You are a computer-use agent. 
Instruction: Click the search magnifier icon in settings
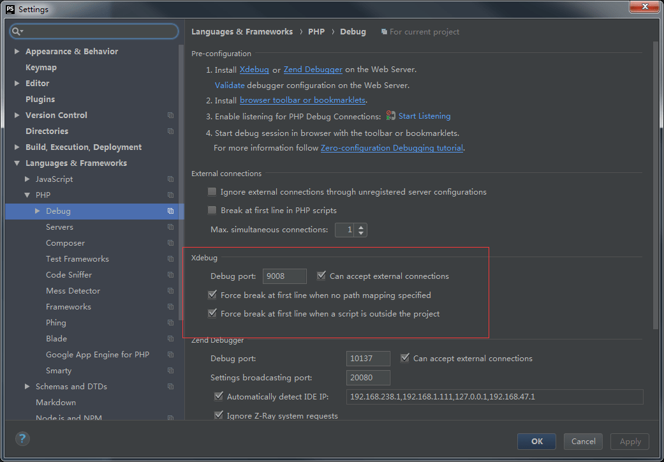point(17,31)
